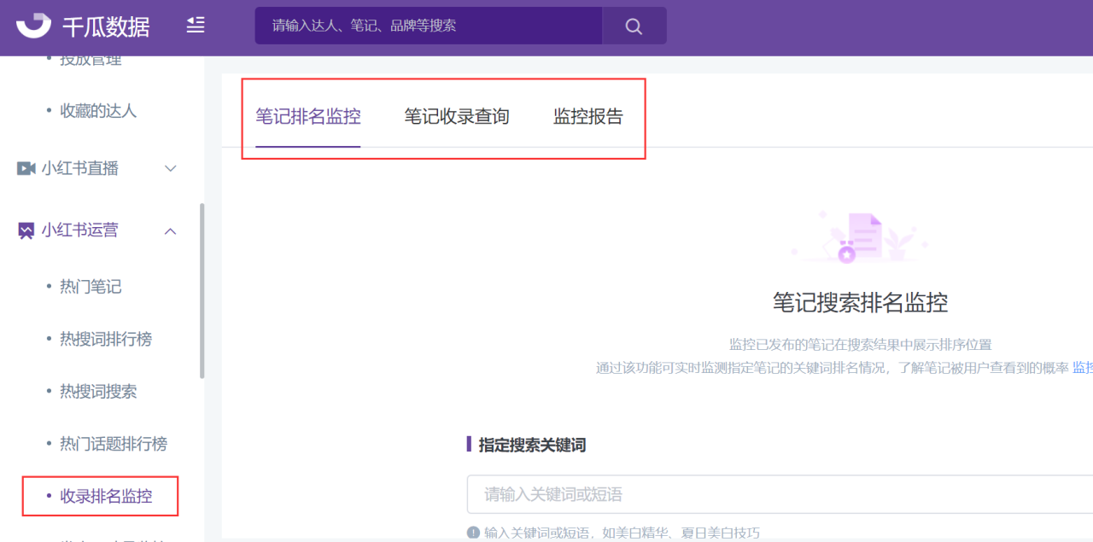Toggle the sidebar collapse menu icon
1093x542 pixels.
[x=196, y=26]
